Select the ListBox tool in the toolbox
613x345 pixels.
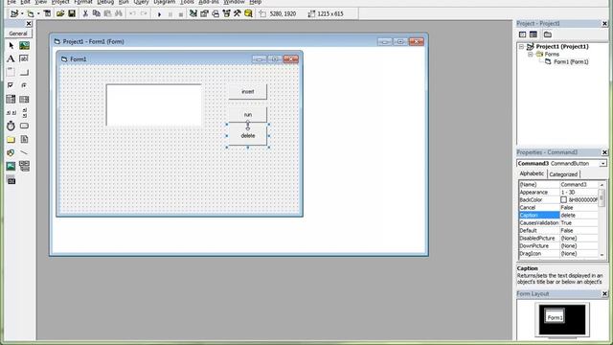(x=24, y=99)
